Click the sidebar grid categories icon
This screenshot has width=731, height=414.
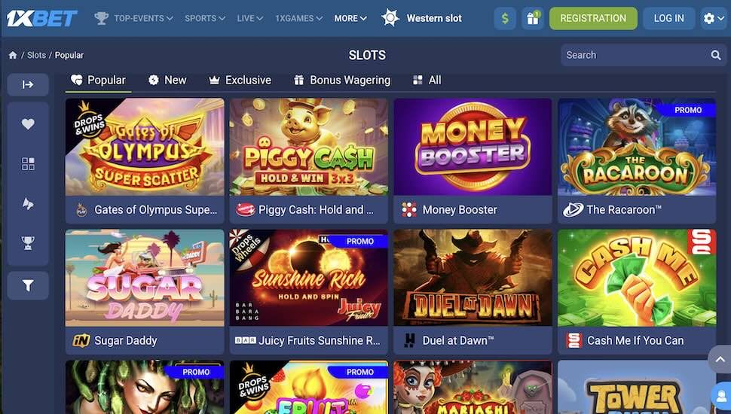(28, 164)
